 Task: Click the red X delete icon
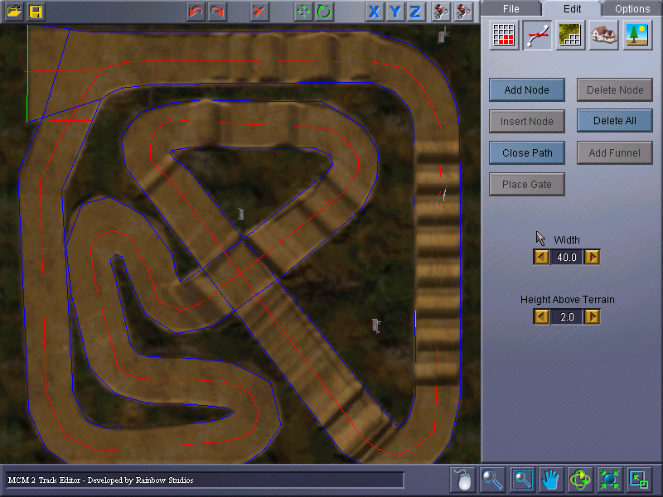[259, 12]
